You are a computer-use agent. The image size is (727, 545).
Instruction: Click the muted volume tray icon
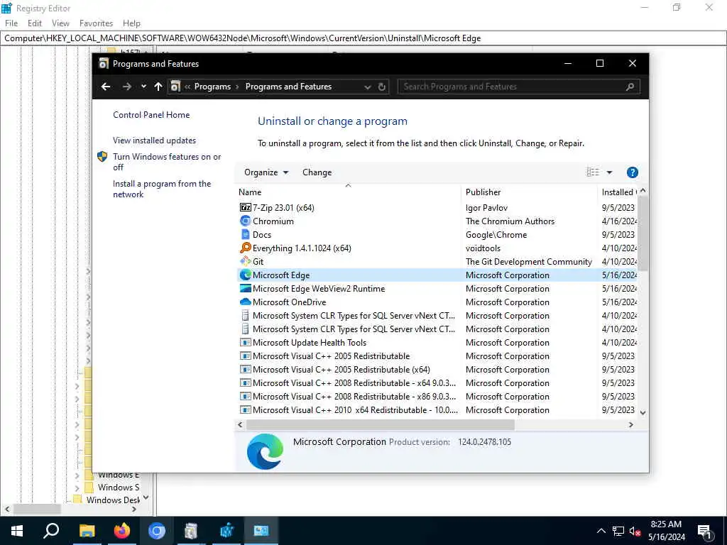pyautogui.click(x=635, y=531)
